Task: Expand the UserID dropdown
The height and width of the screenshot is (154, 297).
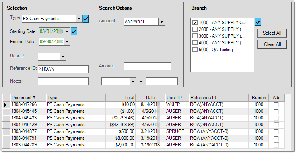Action: (x=63, y=57)
